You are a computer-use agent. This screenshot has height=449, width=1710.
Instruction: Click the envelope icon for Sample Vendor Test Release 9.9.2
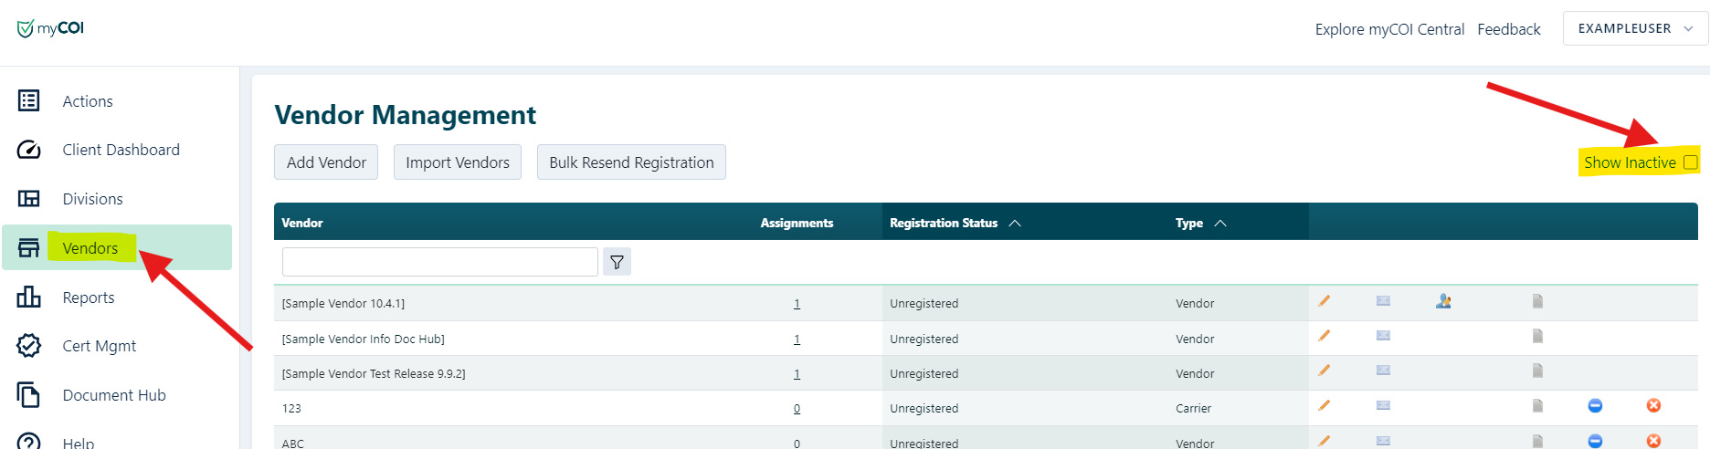pyautogui.click(x=1383, y=371)
